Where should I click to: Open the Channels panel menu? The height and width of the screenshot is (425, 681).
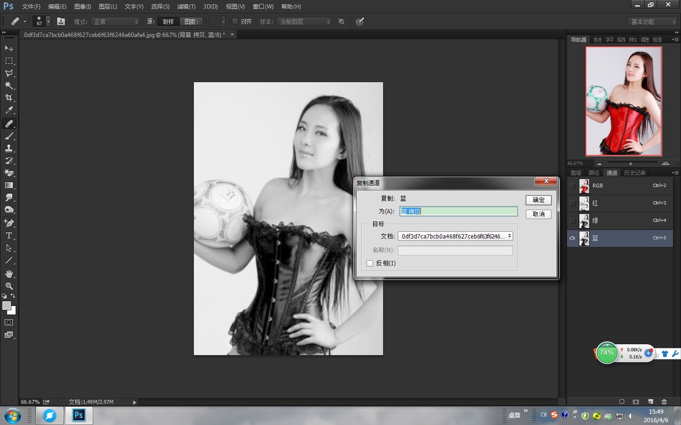coord(675,173)
